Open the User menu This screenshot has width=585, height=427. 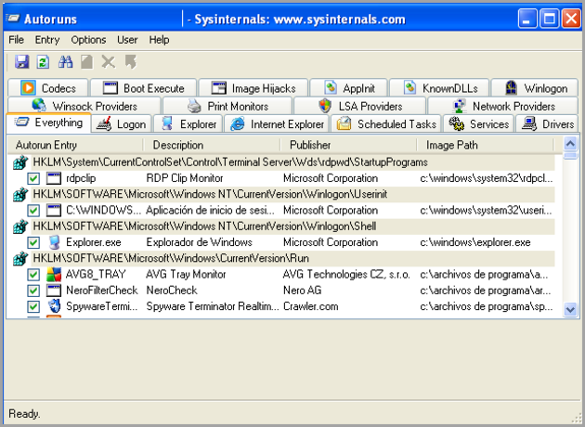pos(127,40)
